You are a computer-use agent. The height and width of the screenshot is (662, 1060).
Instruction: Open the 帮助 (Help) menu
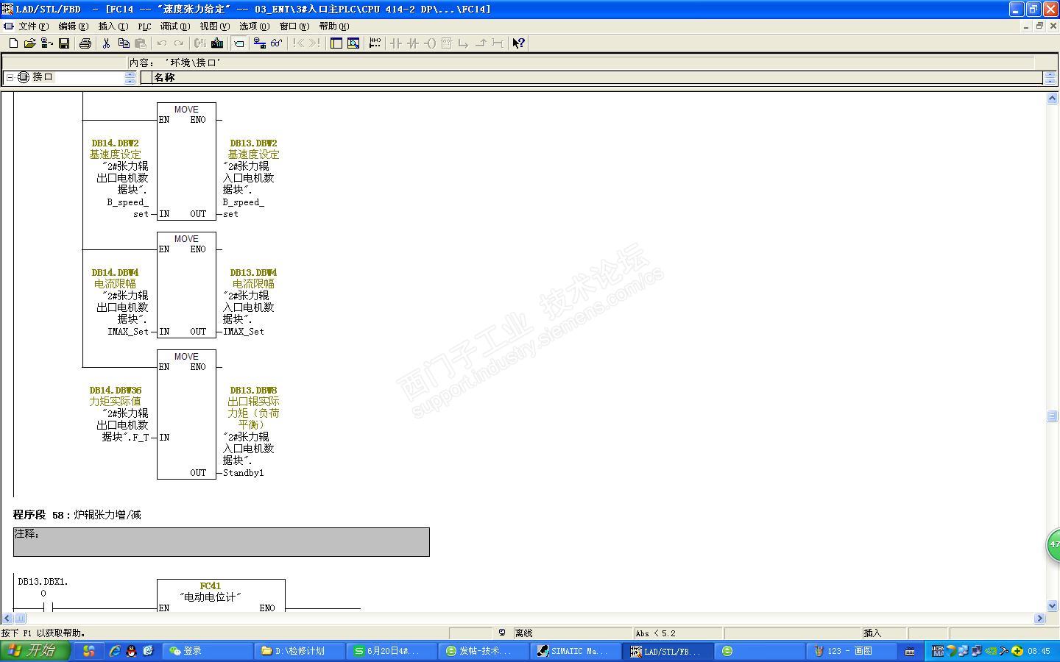pyautogui.click(x=334, y=26)
